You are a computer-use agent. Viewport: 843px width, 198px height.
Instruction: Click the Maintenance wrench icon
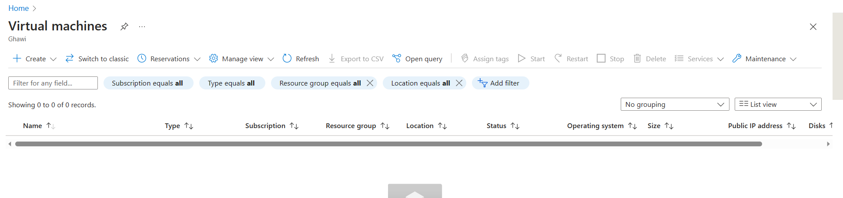point(737,58)
